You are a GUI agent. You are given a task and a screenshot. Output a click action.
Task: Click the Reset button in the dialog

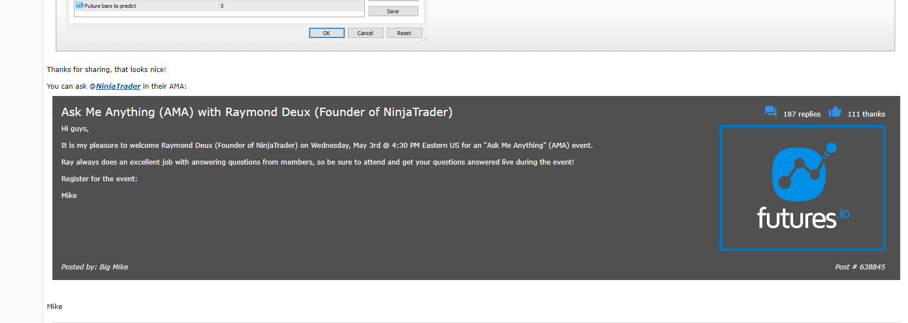pos(404,33)
